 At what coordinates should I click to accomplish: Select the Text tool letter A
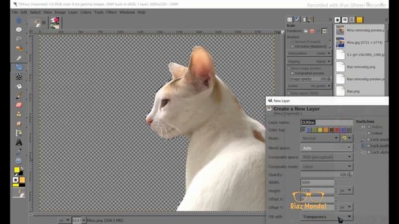[x=19, y=142]
